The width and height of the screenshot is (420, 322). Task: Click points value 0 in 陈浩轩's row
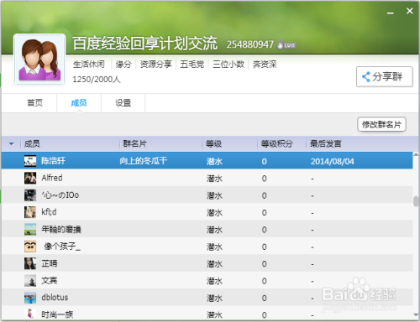click(x=265, y=162)
